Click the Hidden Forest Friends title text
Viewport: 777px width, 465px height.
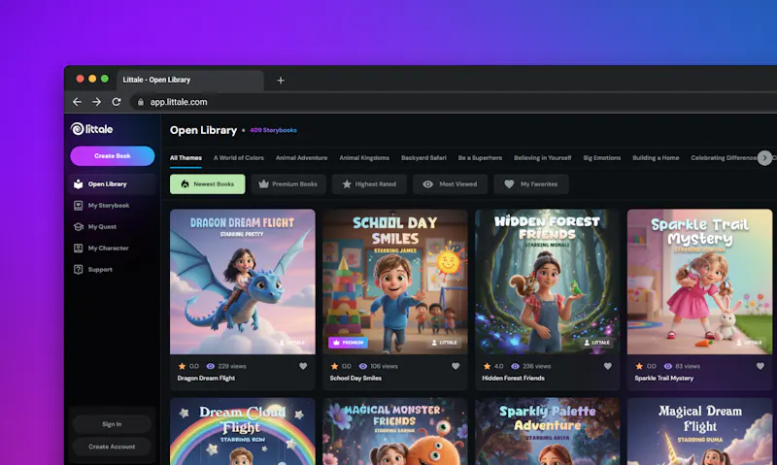(x=514, y=379)
